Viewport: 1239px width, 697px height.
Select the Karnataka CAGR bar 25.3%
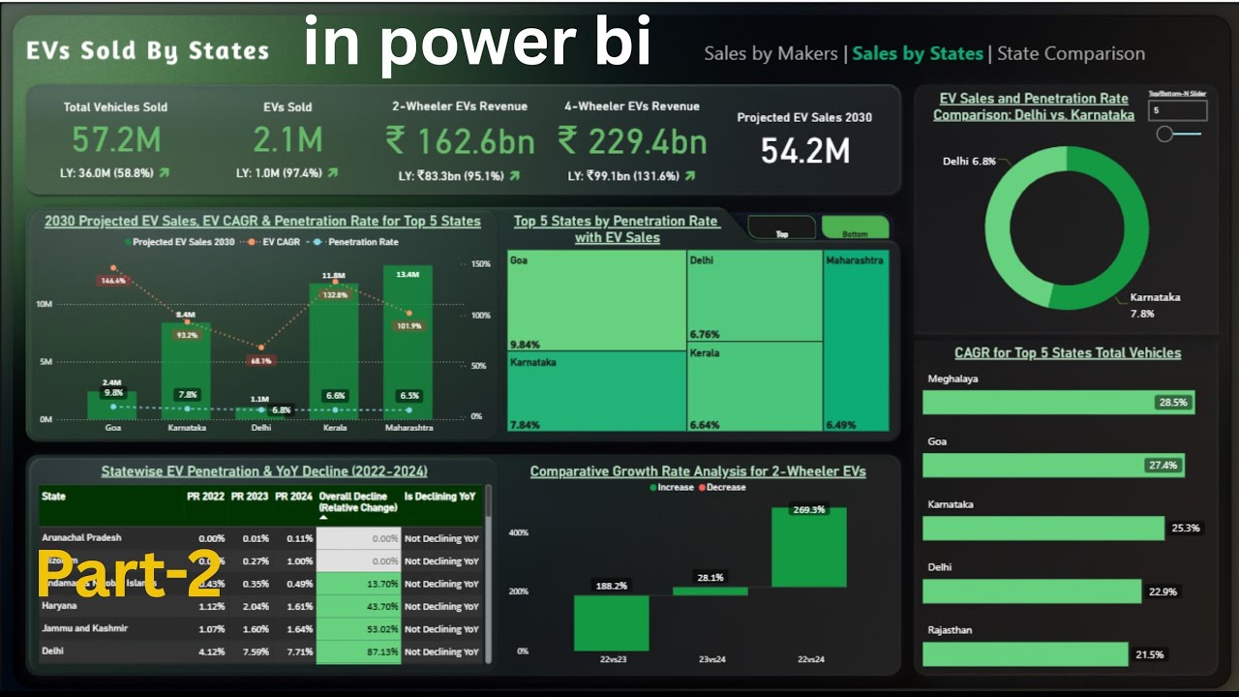coord(1043,529)
